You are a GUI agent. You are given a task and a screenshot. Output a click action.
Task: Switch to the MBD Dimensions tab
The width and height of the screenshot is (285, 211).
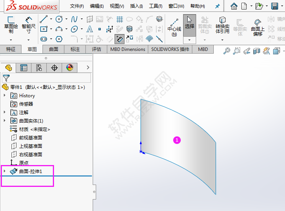pyautogui.click(x=128, y=49)
